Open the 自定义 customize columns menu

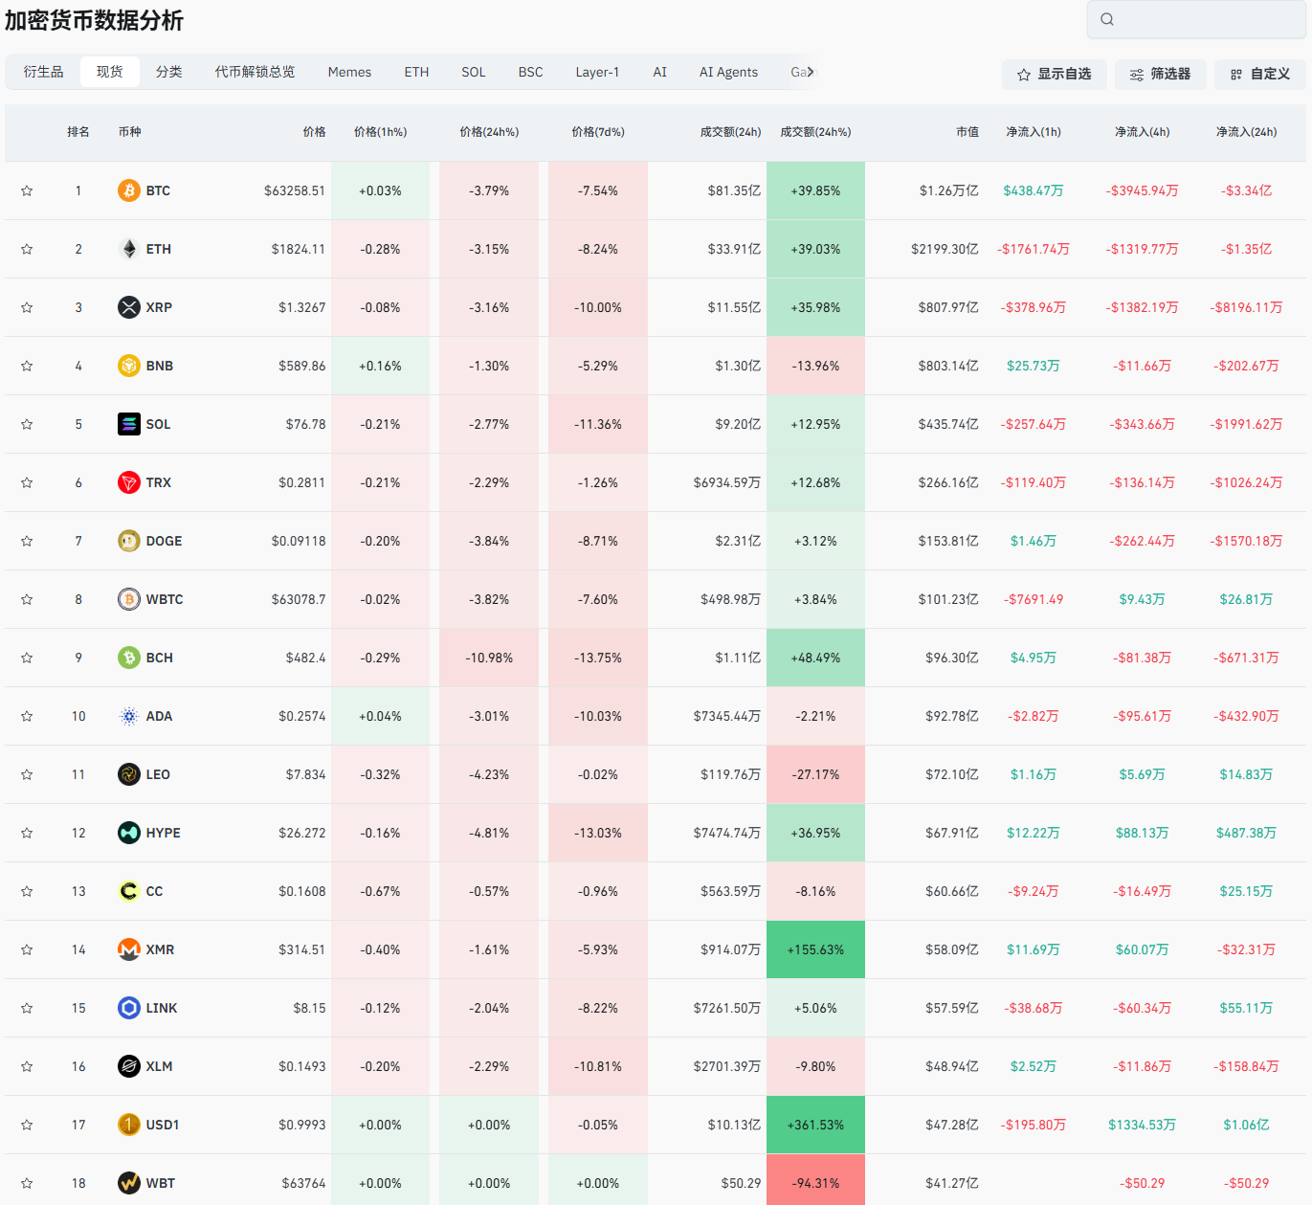point(1259,74)
